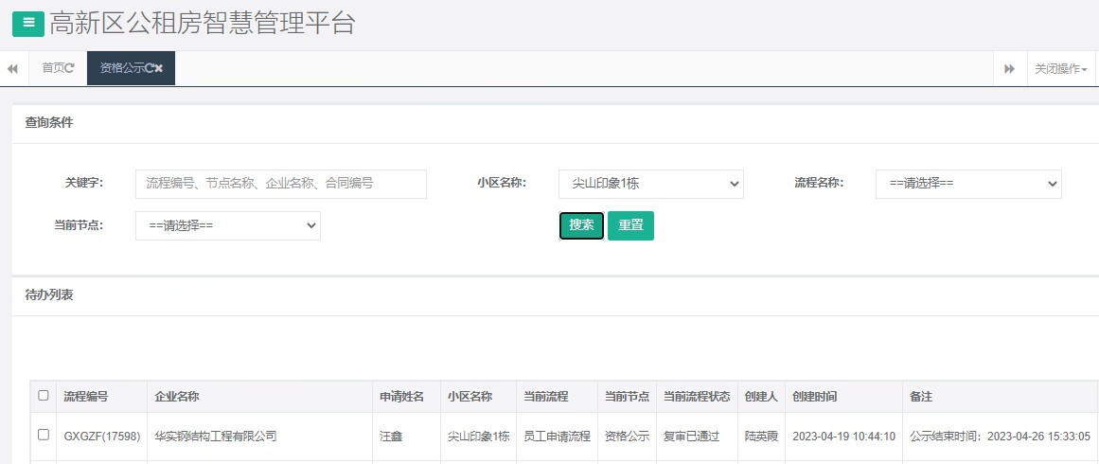
Task: Focus the 关键字 search input field
Action: click(281, 184)
